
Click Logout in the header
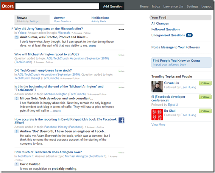(206, 6)
